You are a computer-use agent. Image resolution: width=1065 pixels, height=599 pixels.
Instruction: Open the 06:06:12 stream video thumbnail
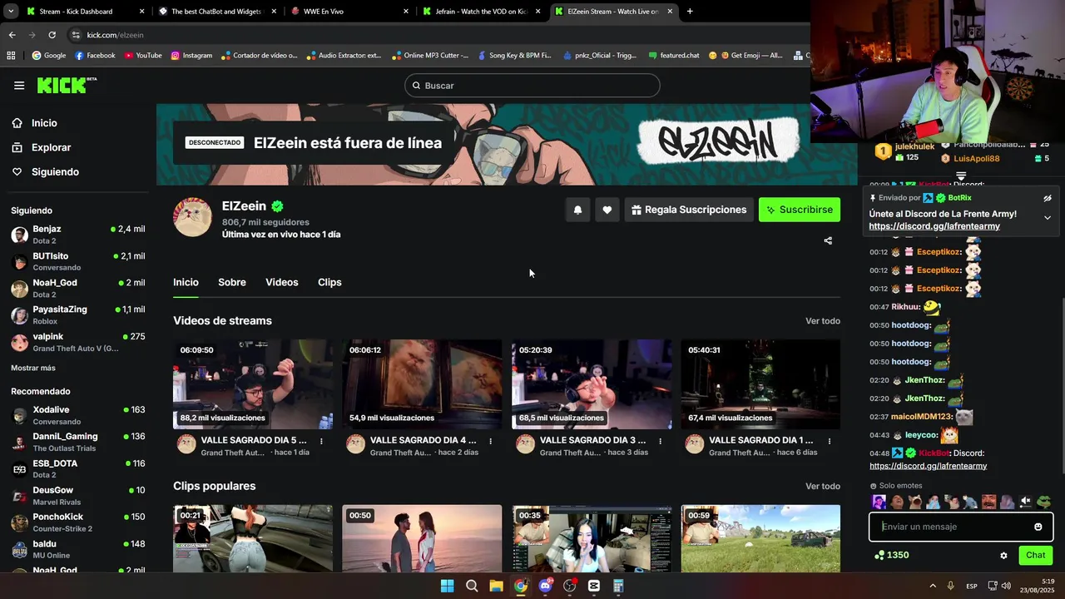(422, 384)
